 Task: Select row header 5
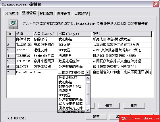coord(11,61)
